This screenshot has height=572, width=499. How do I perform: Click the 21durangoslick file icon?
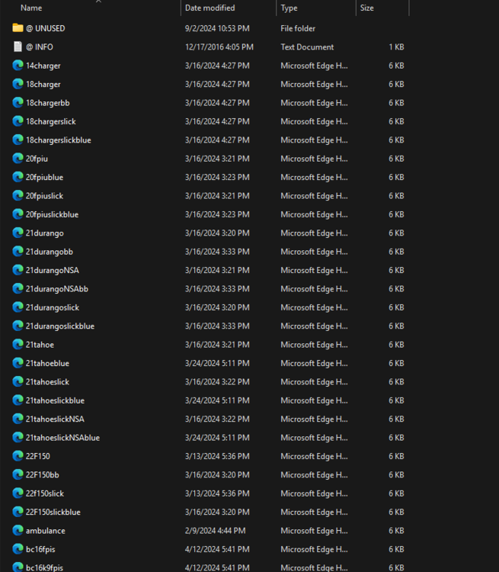coord(18,307)
